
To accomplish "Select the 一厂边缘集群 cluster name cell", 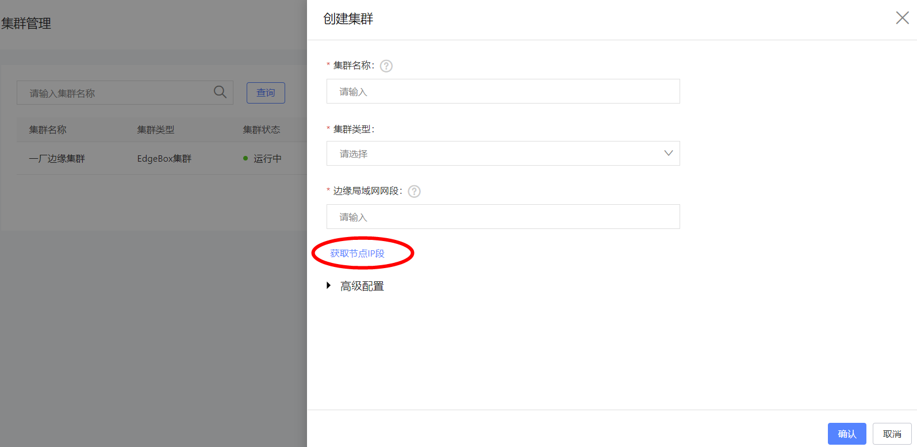I will pos(57,159).
